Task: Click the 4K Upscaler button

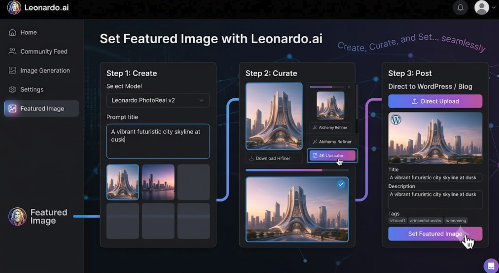Action: [x=332, y=156]
